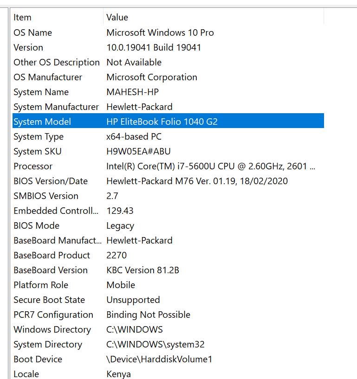Select the BaseBoard Version row label
Viewport: 357px width, 379px height.
tap(51, 270)
